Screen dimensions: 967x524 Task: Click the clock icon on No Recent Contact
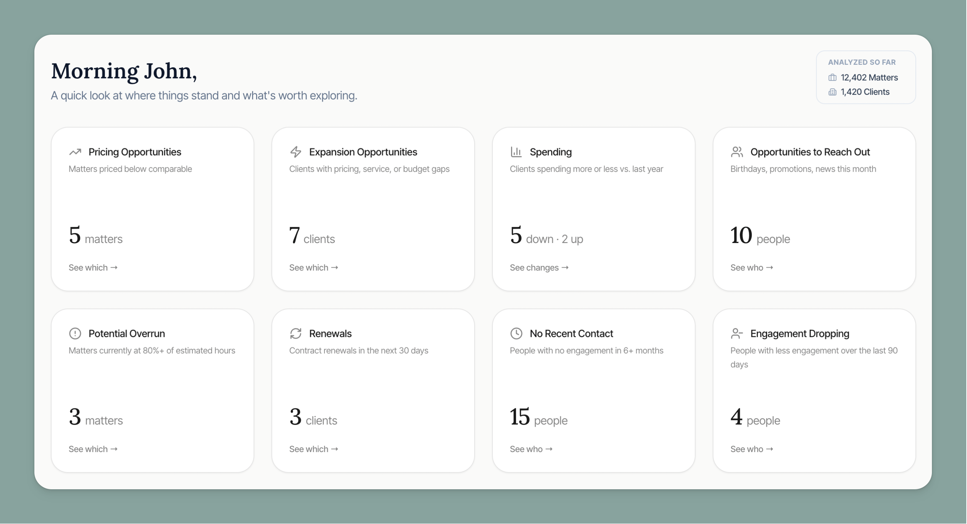pyautogui.click(x=516, y=333)
